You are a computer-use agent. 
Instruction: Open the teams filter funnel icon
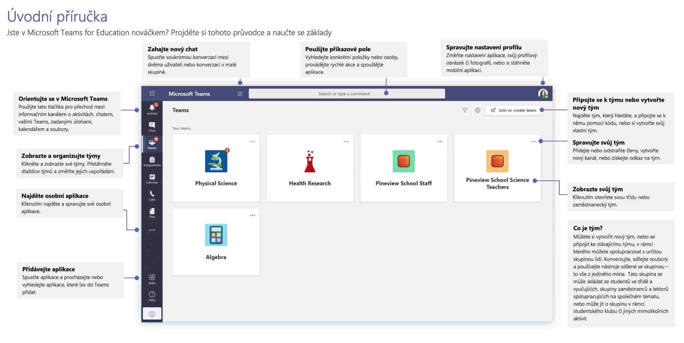pos(465,110)
